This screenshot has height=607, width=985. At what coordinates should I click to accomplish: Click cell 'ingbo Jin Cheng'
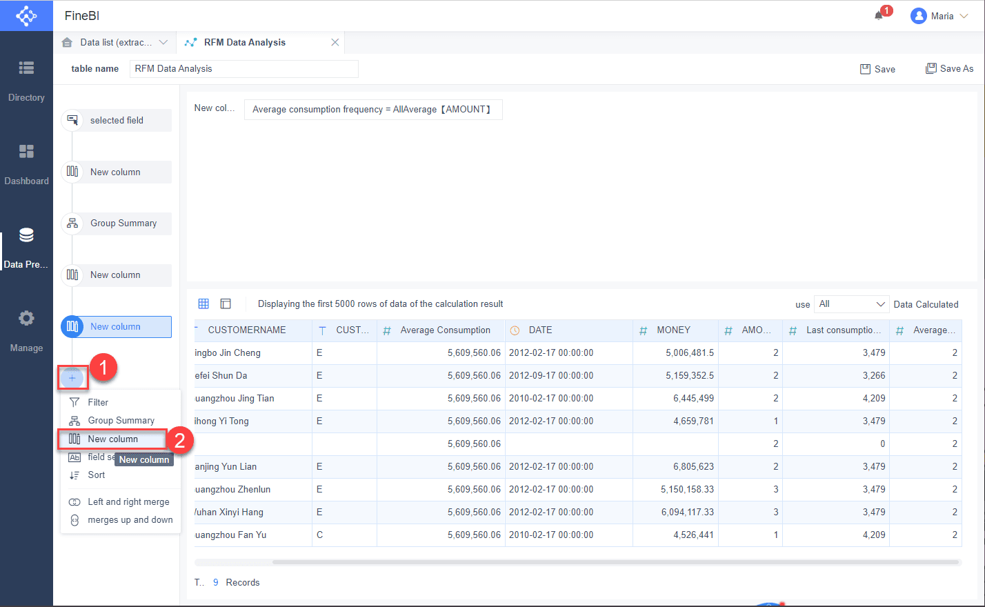click(253, 352)
